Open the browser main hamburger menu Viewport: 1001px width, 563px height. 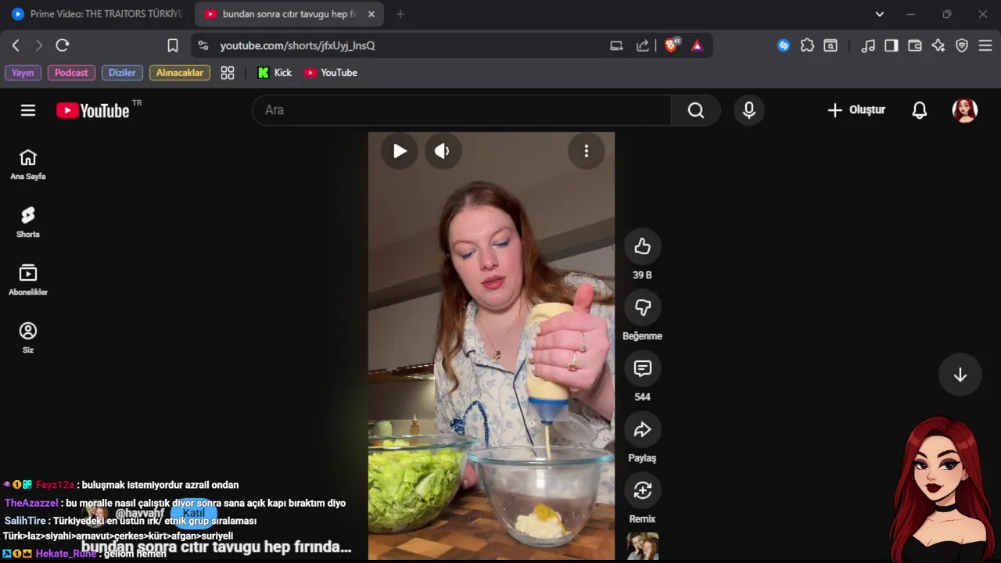pyautogui.click(x=985, y=45)
